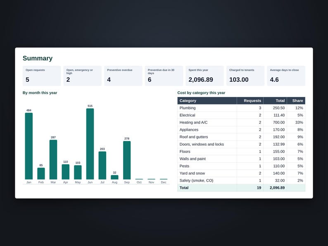Click the Yard and snow row label
The width and height of the screenshot is (328, 246).
click(192, 173)
